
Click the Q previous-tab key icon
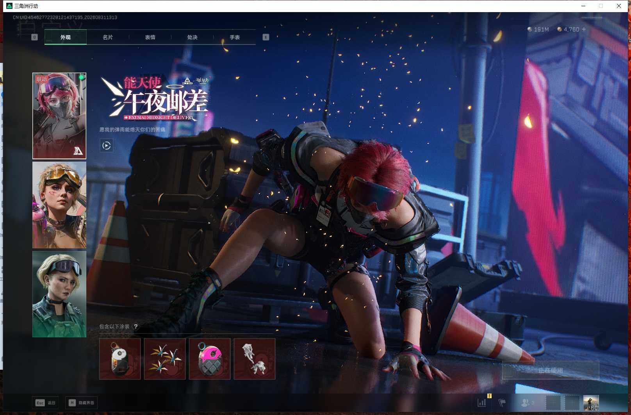pos(34,37)
